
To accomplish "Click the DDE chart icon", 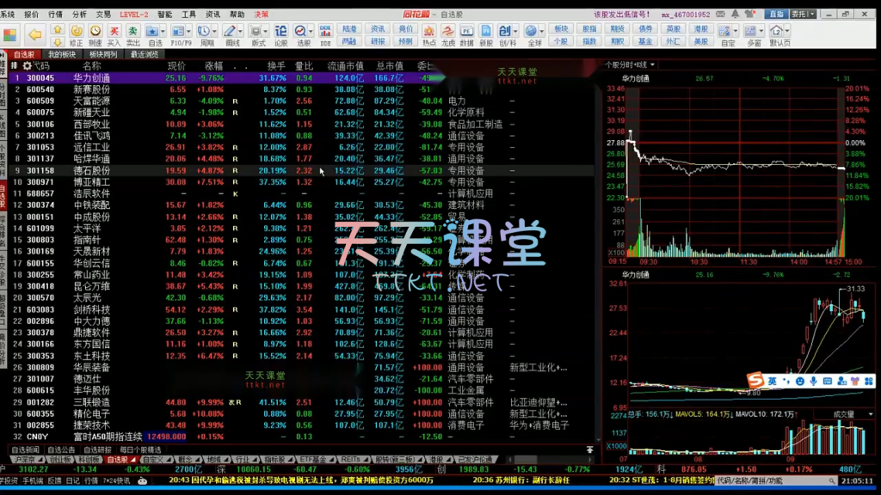I will click(x=325, y=34).
